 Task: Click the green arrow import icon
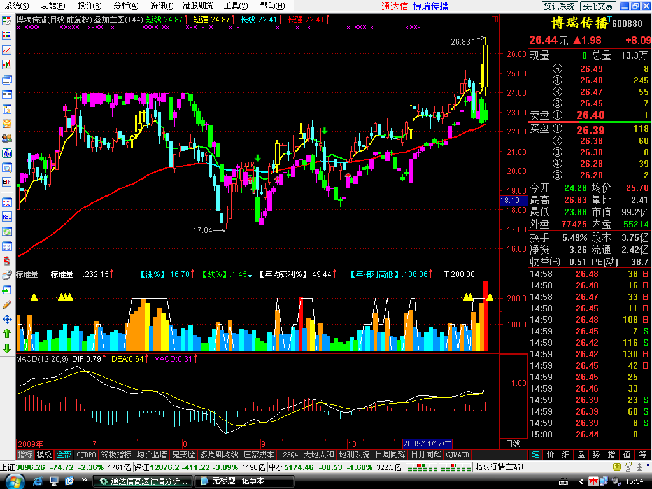point(6,290)
